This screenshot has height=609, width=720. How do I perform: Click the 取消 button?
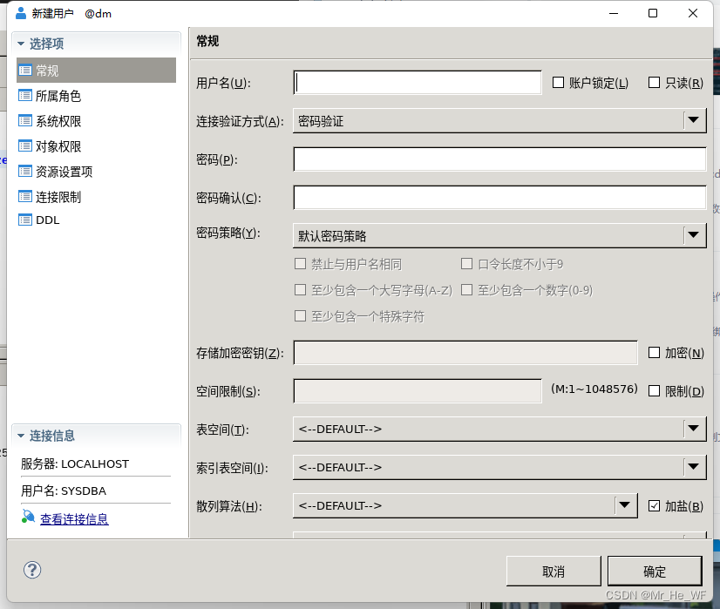coord(554,572)
